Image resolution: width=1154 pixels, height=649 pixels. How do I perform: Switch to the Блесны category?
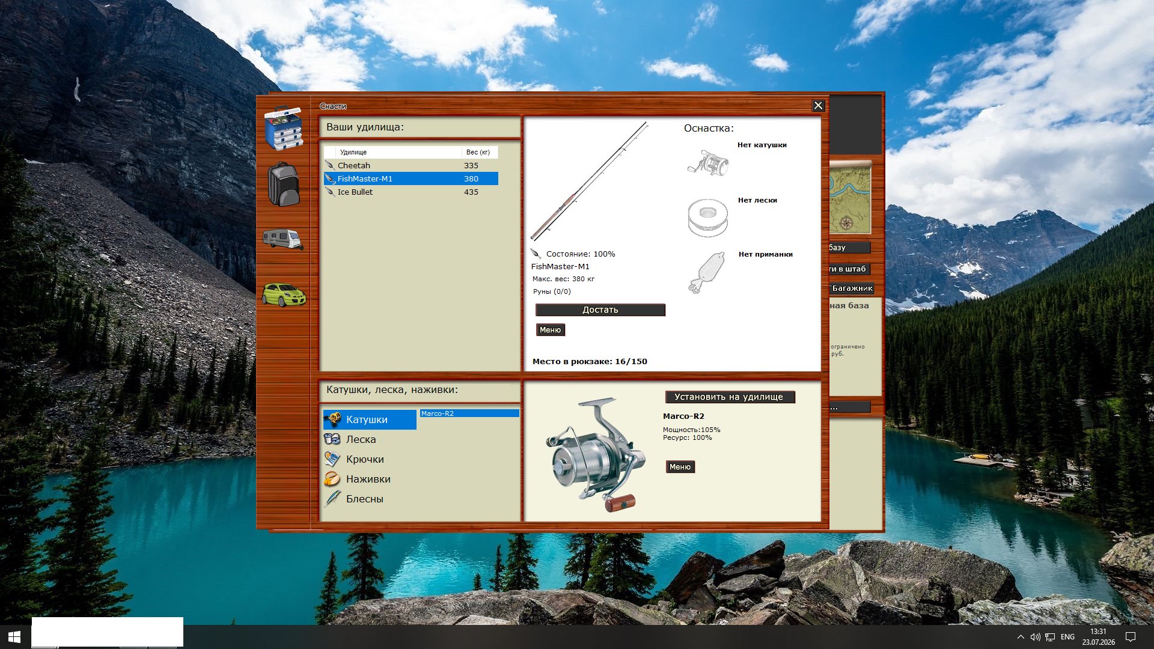click(x=370, y=499)
